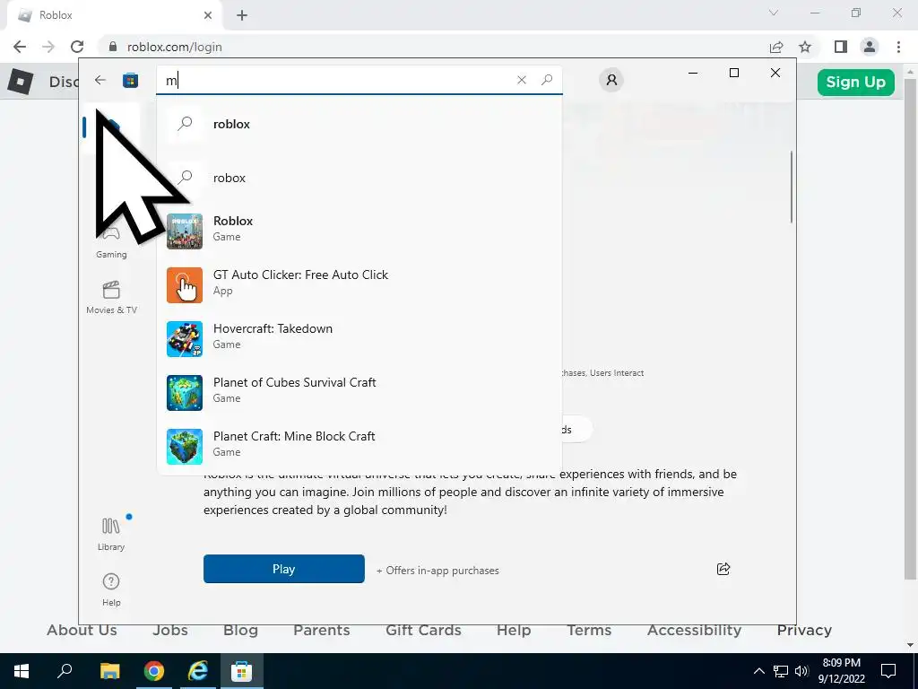Click the Chrome address bar URL

[175, 47]
